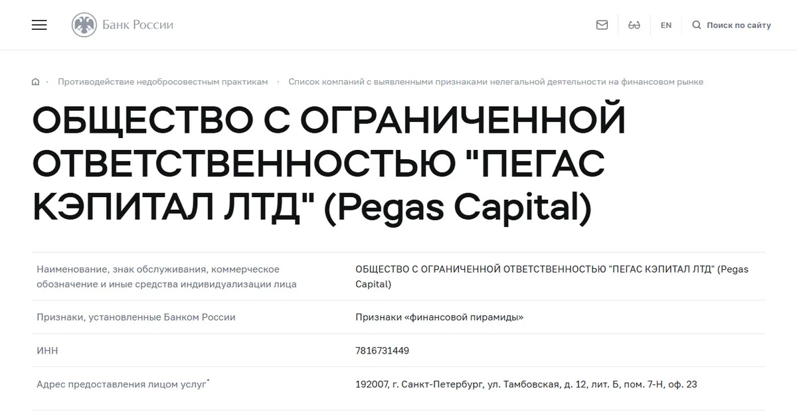Open 'Список компаний с выявленными признаками' breadcrumb
Viewport: 797px width, 418px height.
coord(495,82)
